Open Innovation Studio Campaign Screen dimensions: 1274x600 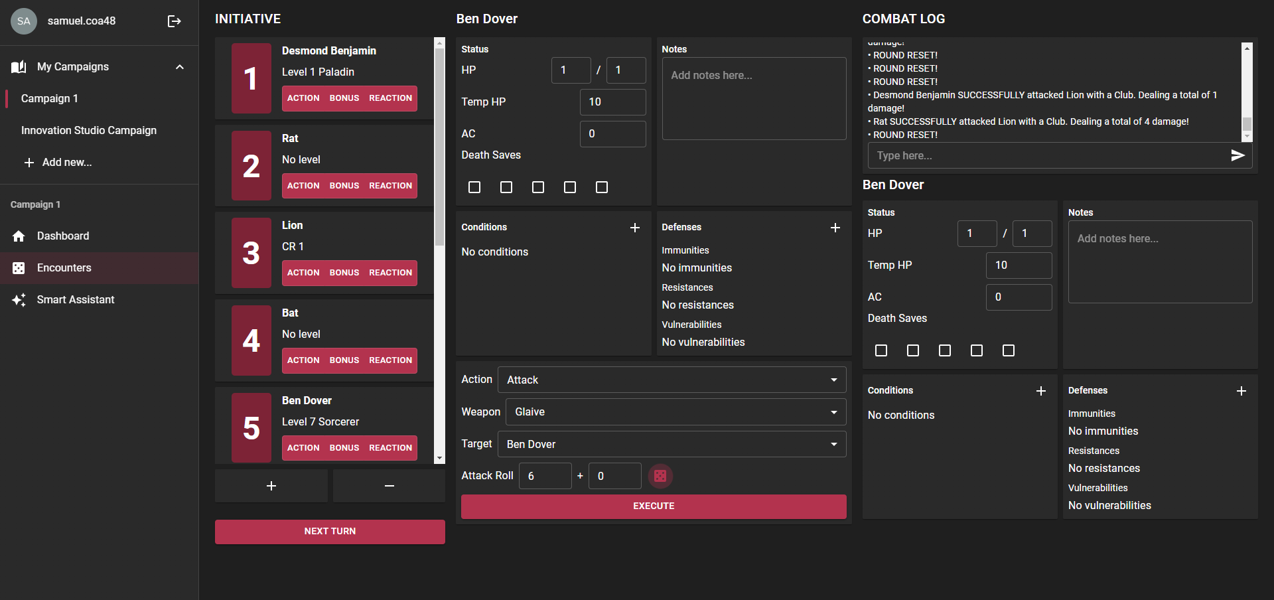click(x=89, y=131)
